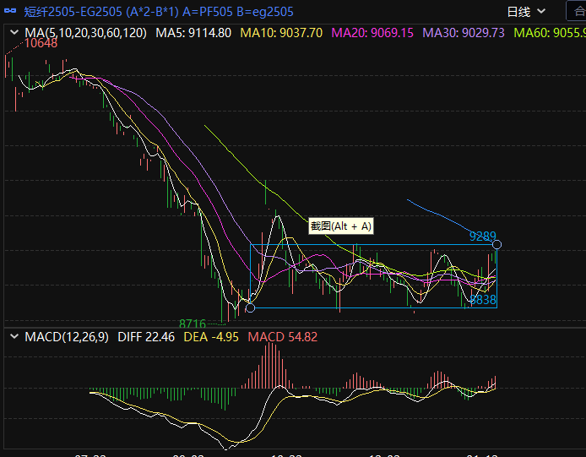This screenshot has height=457, width=586.
Task: Click the MA(5,10,20,30,60,120) indicator label
Action: (x=85, y=33)
